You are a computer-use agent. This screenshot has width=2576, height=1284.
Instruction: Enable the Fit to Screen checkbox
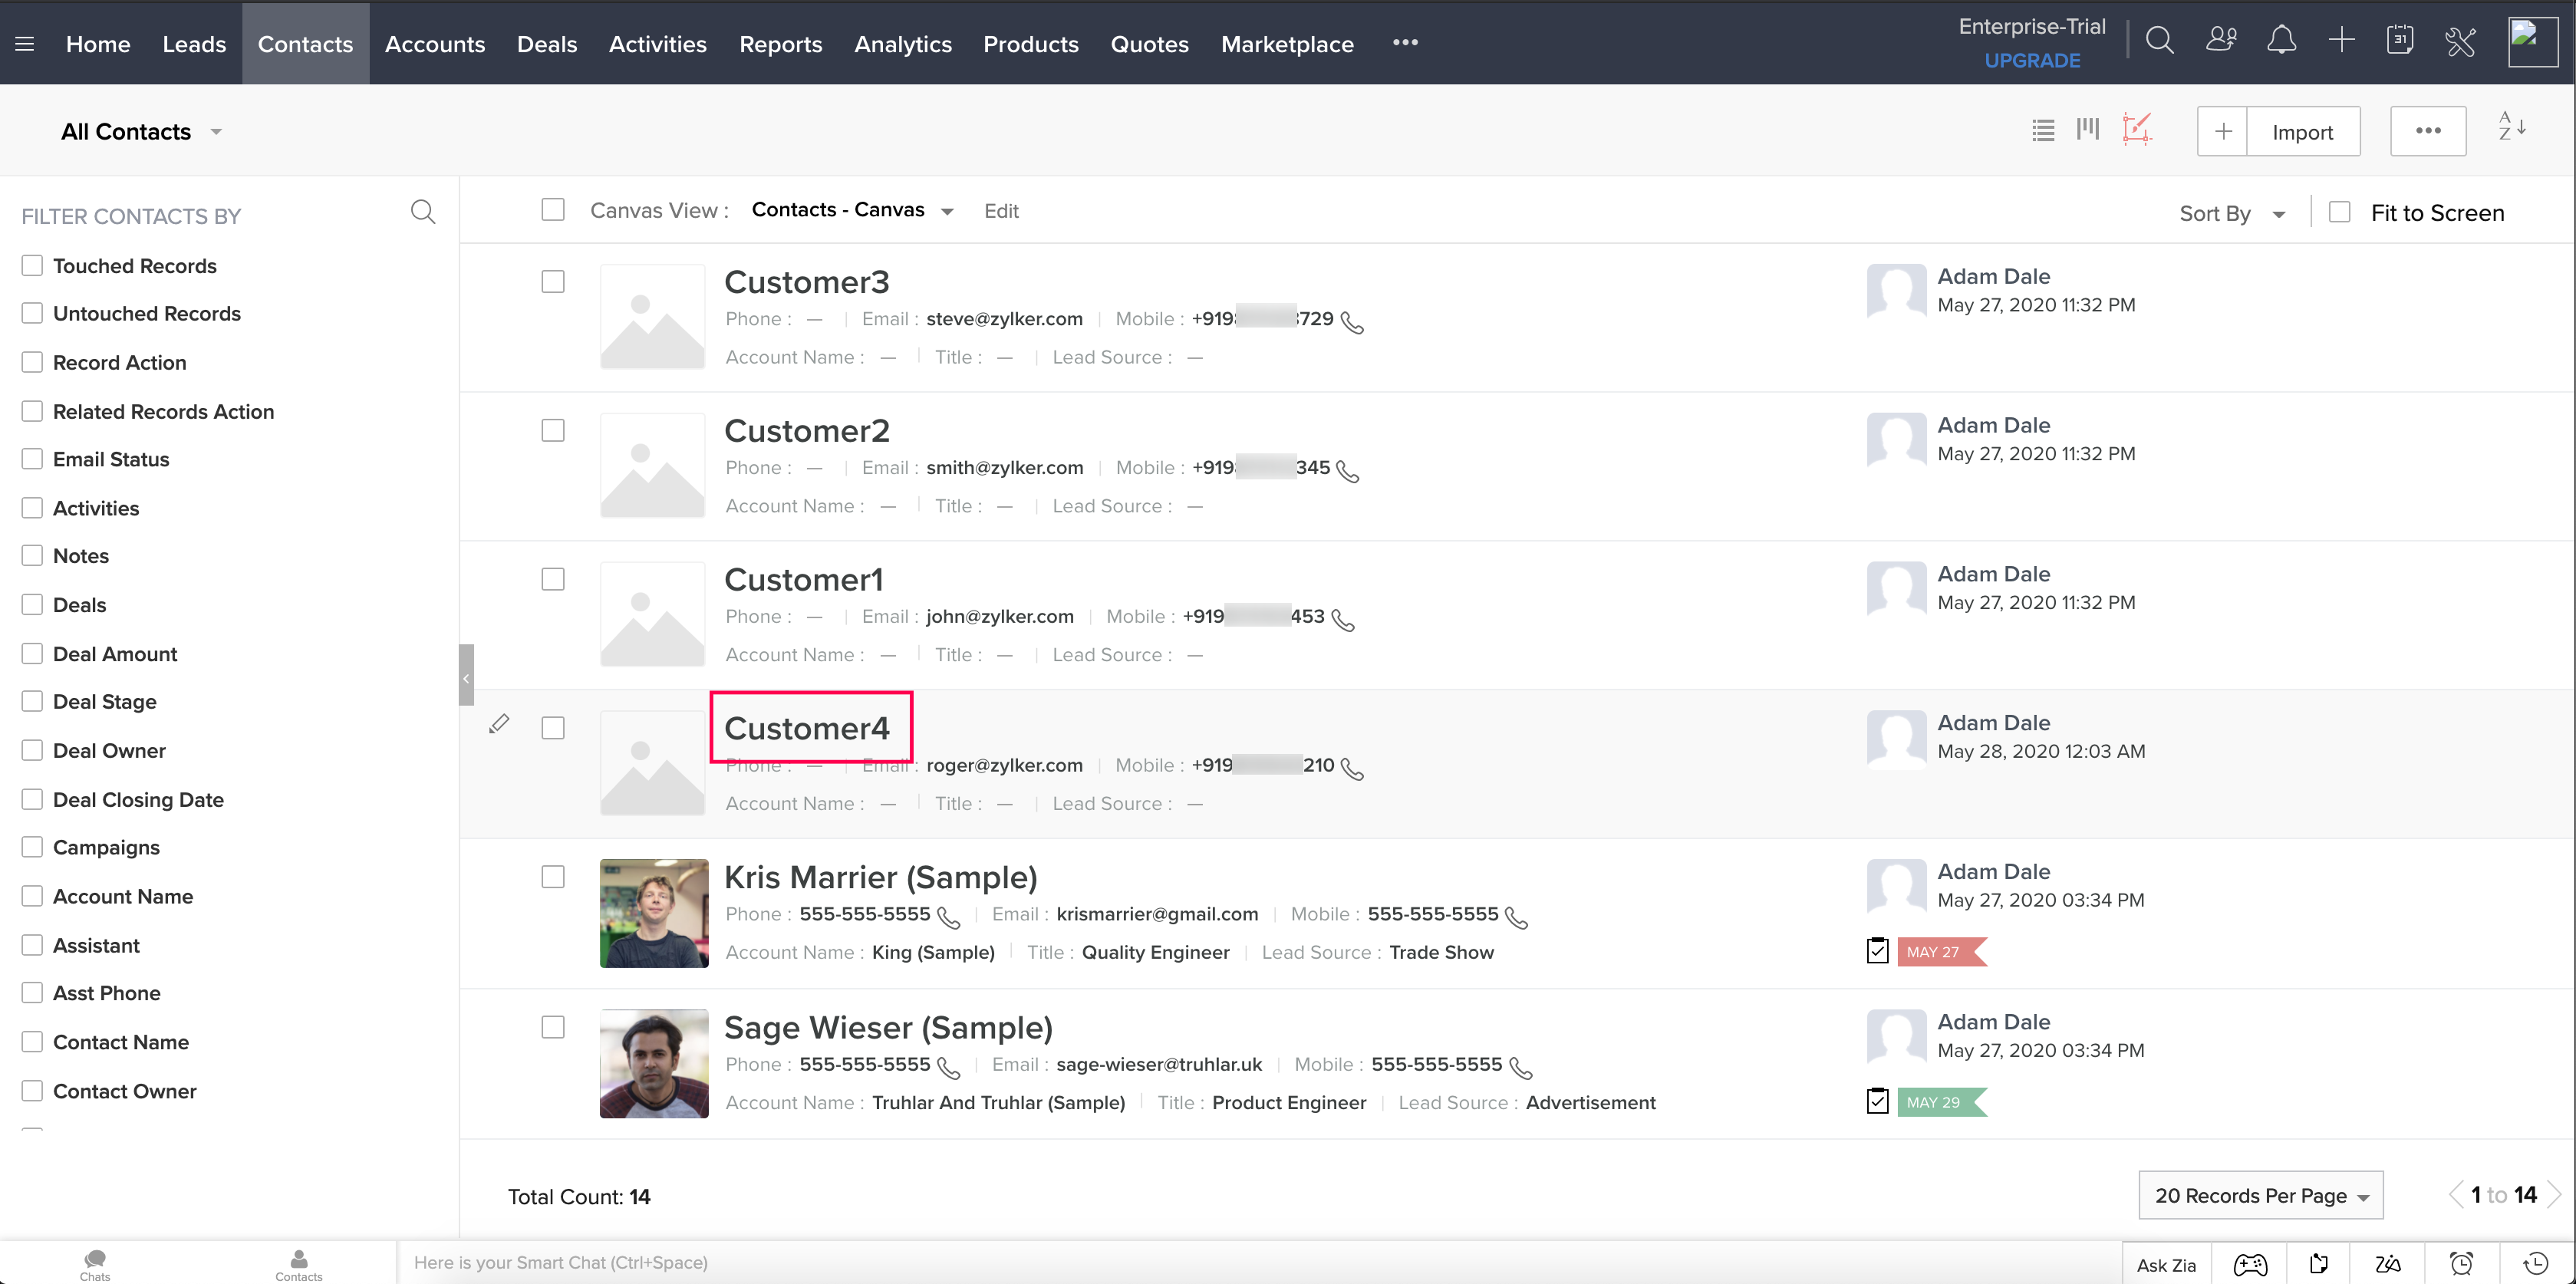click(2339, 212)
